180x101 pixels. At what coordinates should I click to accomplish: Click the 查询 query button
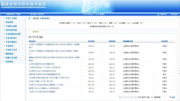click(x=41, y=37)
